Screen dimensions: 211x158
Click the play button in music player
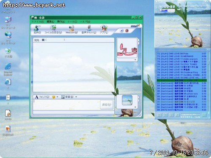coord(164,20)
